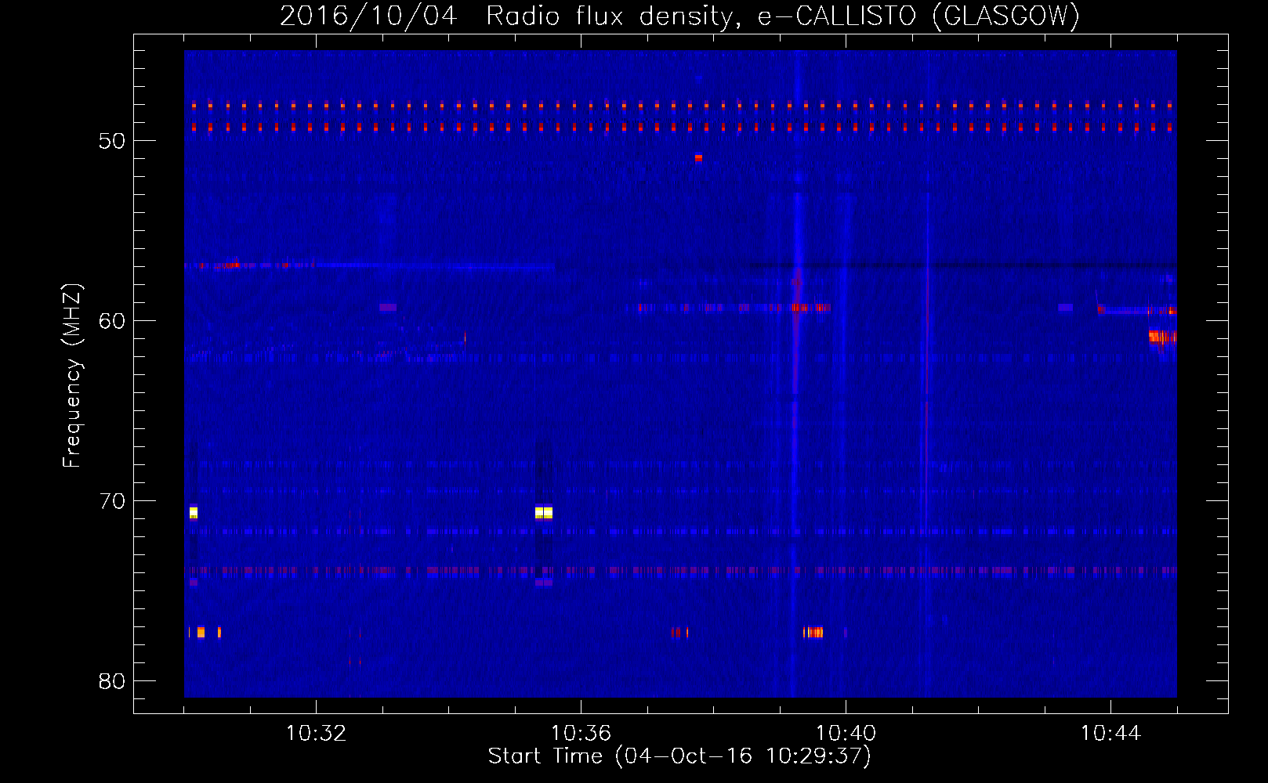Click the "60" frequency tick label
The height and width of the screenshot is (783, 1268).
click(112, 321)
